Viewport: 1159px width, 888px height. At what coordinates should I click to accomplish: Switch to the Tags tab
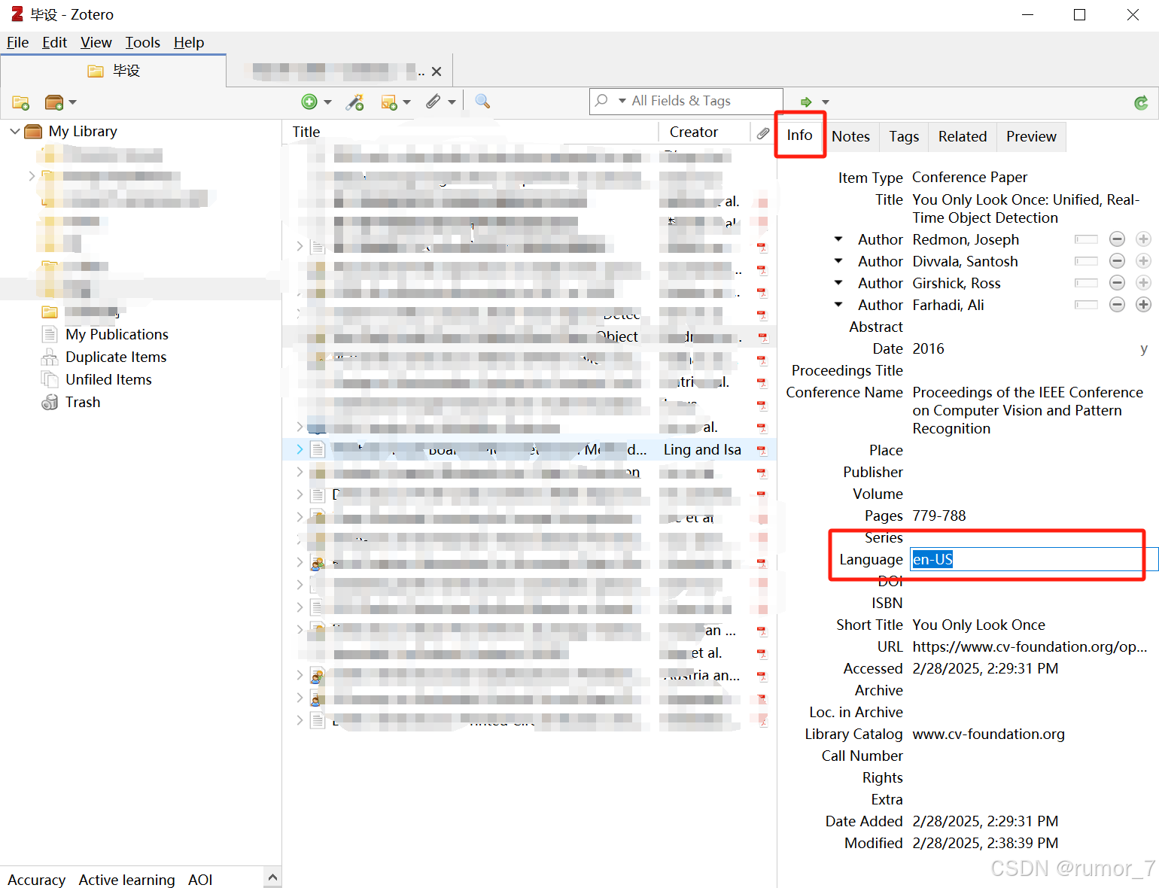pyautogui.click(x=904, y=137)
